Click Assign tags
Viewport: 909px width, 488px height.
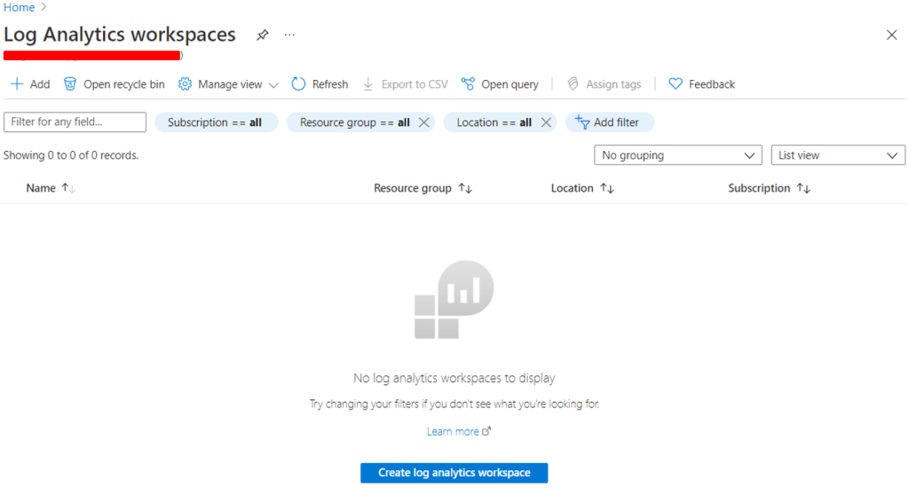[604, 84]
